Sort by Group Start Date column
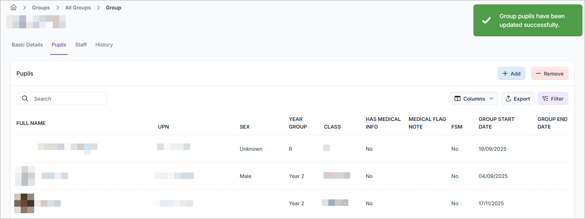Screen dimensions: 585x219 pyautogui.click(x=496, y=123)
